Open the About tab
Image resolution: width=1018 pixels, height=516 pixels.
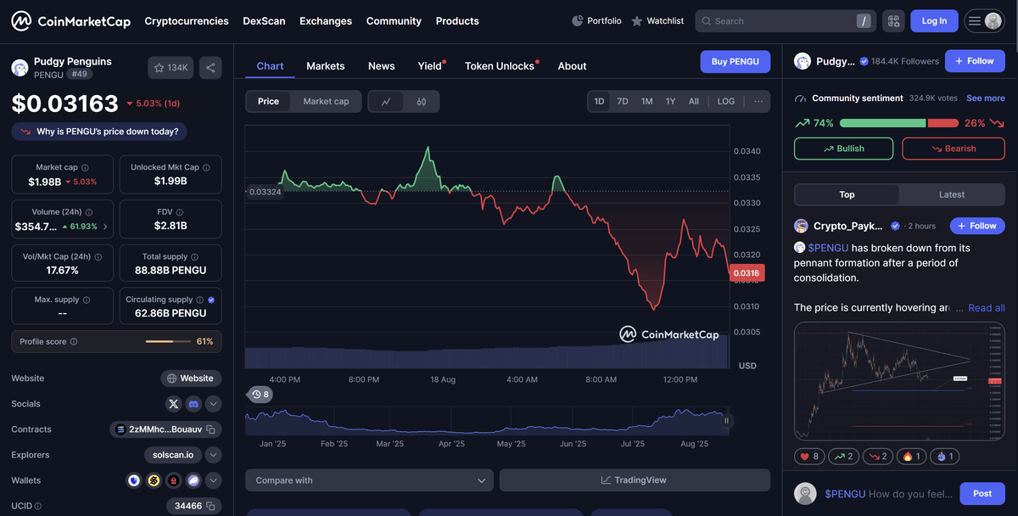coord(573,65)
